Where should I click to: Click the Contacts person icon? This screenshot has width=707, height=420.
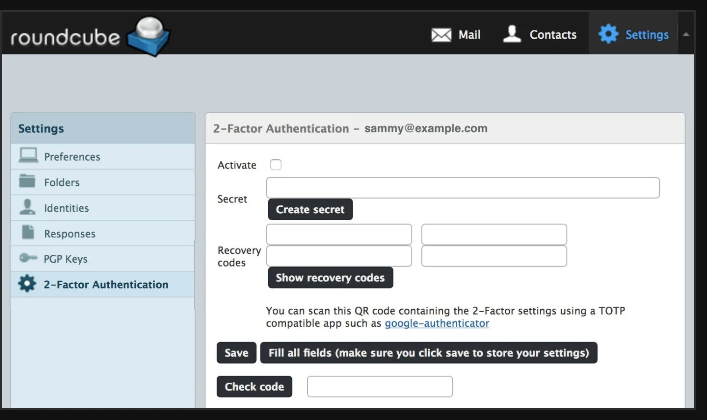(x=512, y=34)
